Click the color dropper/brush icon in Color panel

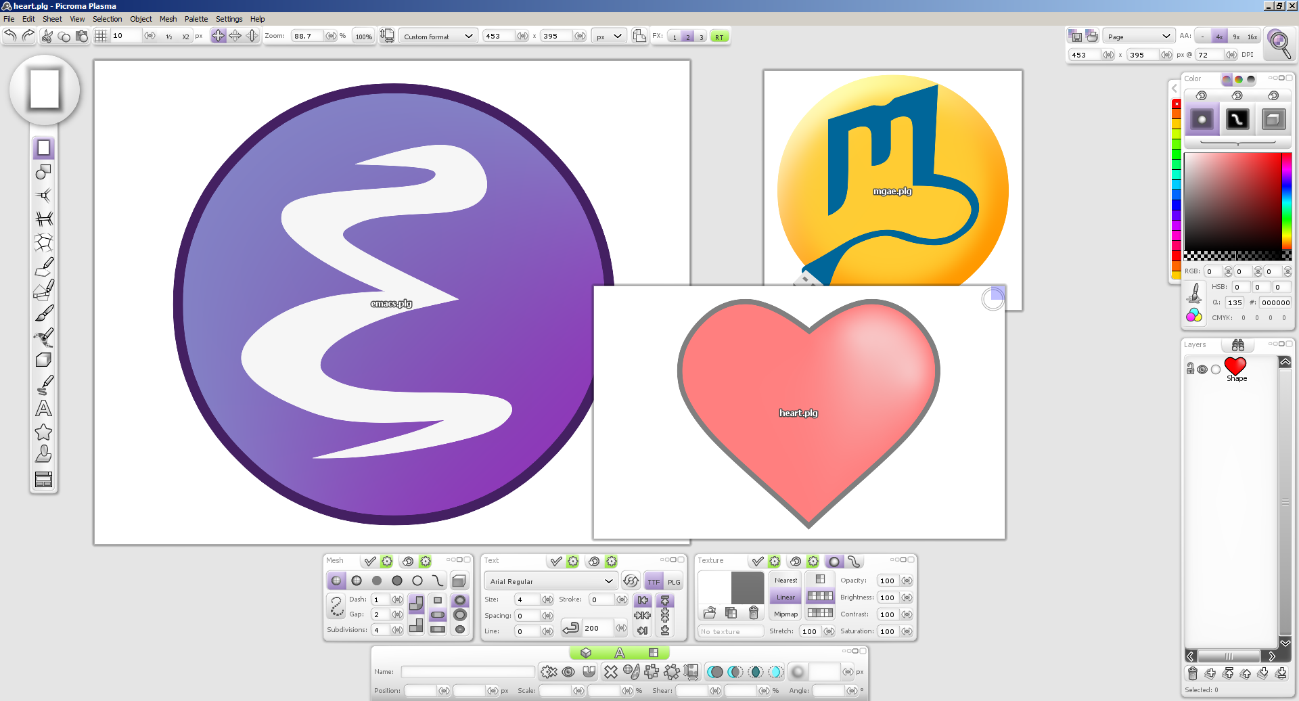(1194, 293)
